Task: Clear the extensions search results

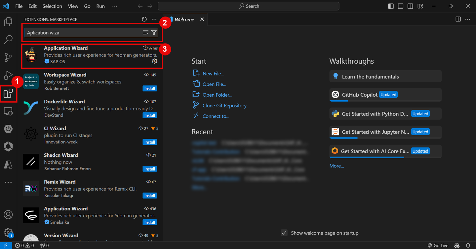Action: [145, 32]
